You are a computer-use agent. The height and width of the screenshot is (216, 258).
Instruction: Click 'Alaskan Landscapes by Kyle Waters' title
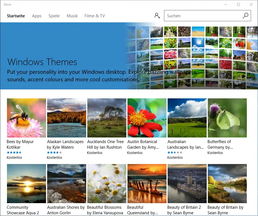coord(65,144)
